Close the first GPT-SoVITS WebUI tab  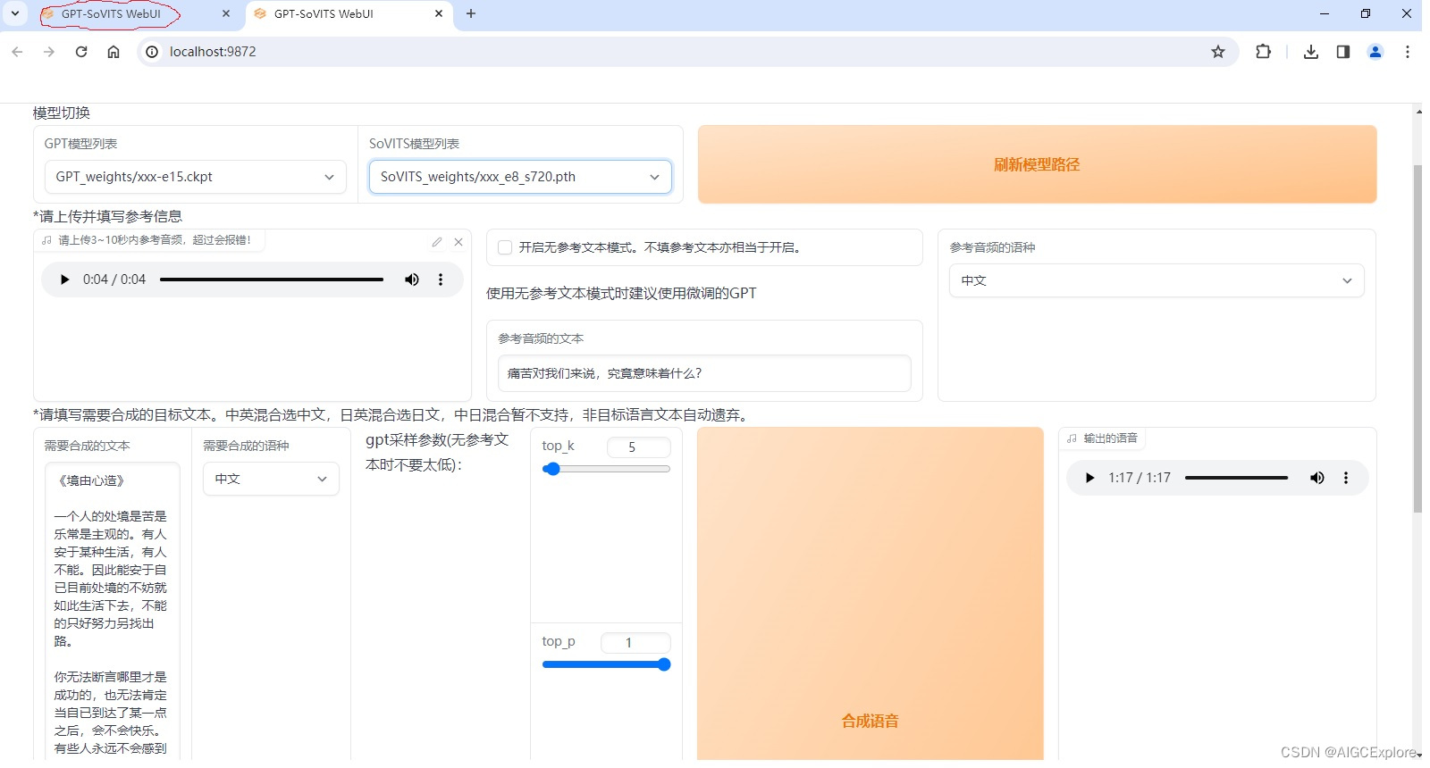click(226, 13)
